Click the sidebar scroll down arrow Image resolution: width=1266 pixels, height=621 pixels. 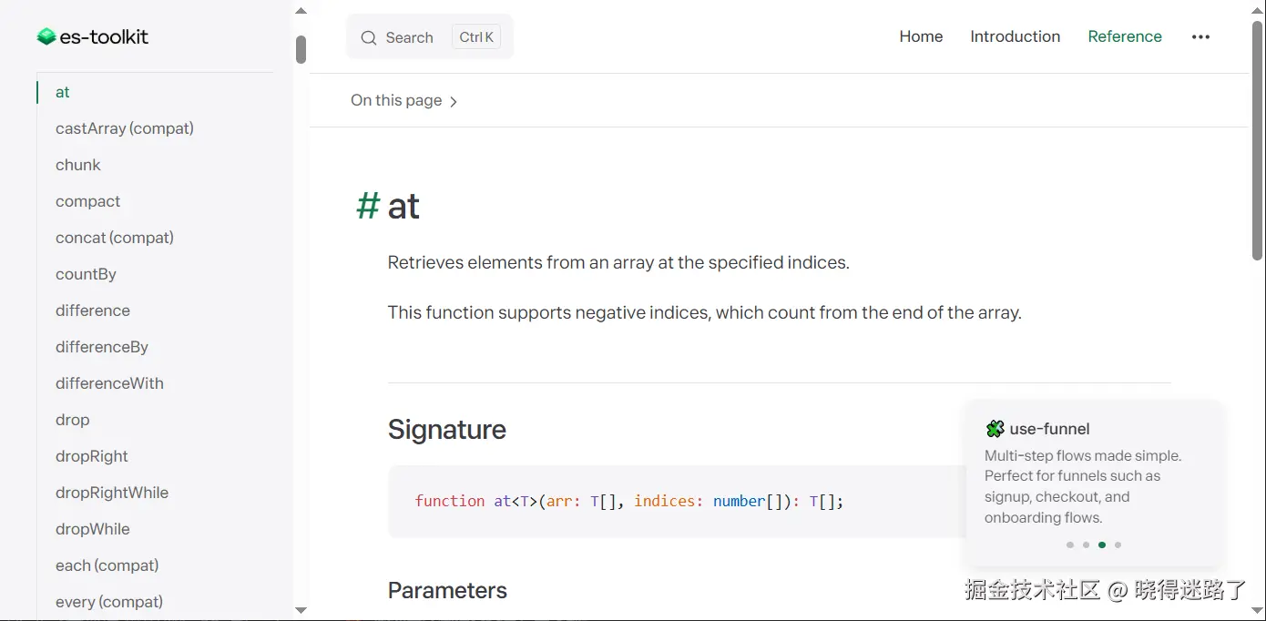click(301, 610)
